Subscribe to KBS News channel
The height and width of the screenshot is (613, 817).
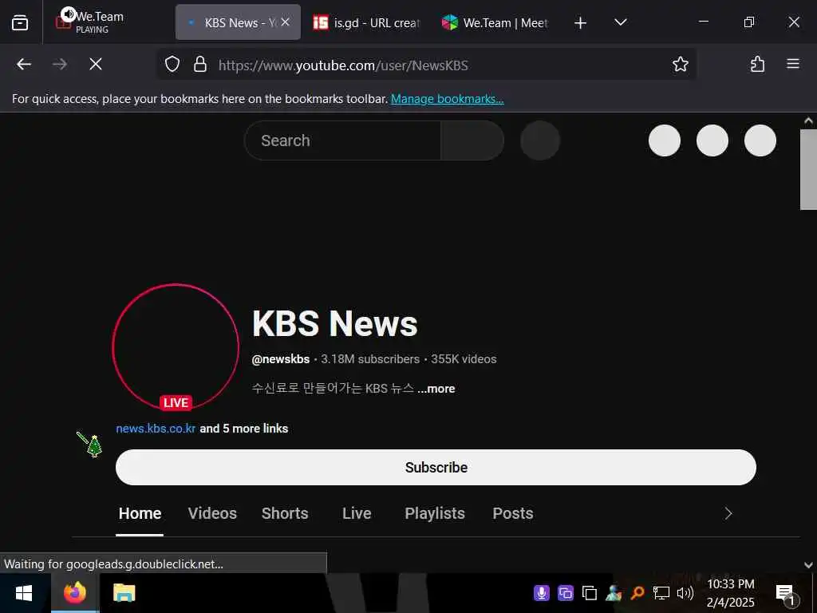436,468
